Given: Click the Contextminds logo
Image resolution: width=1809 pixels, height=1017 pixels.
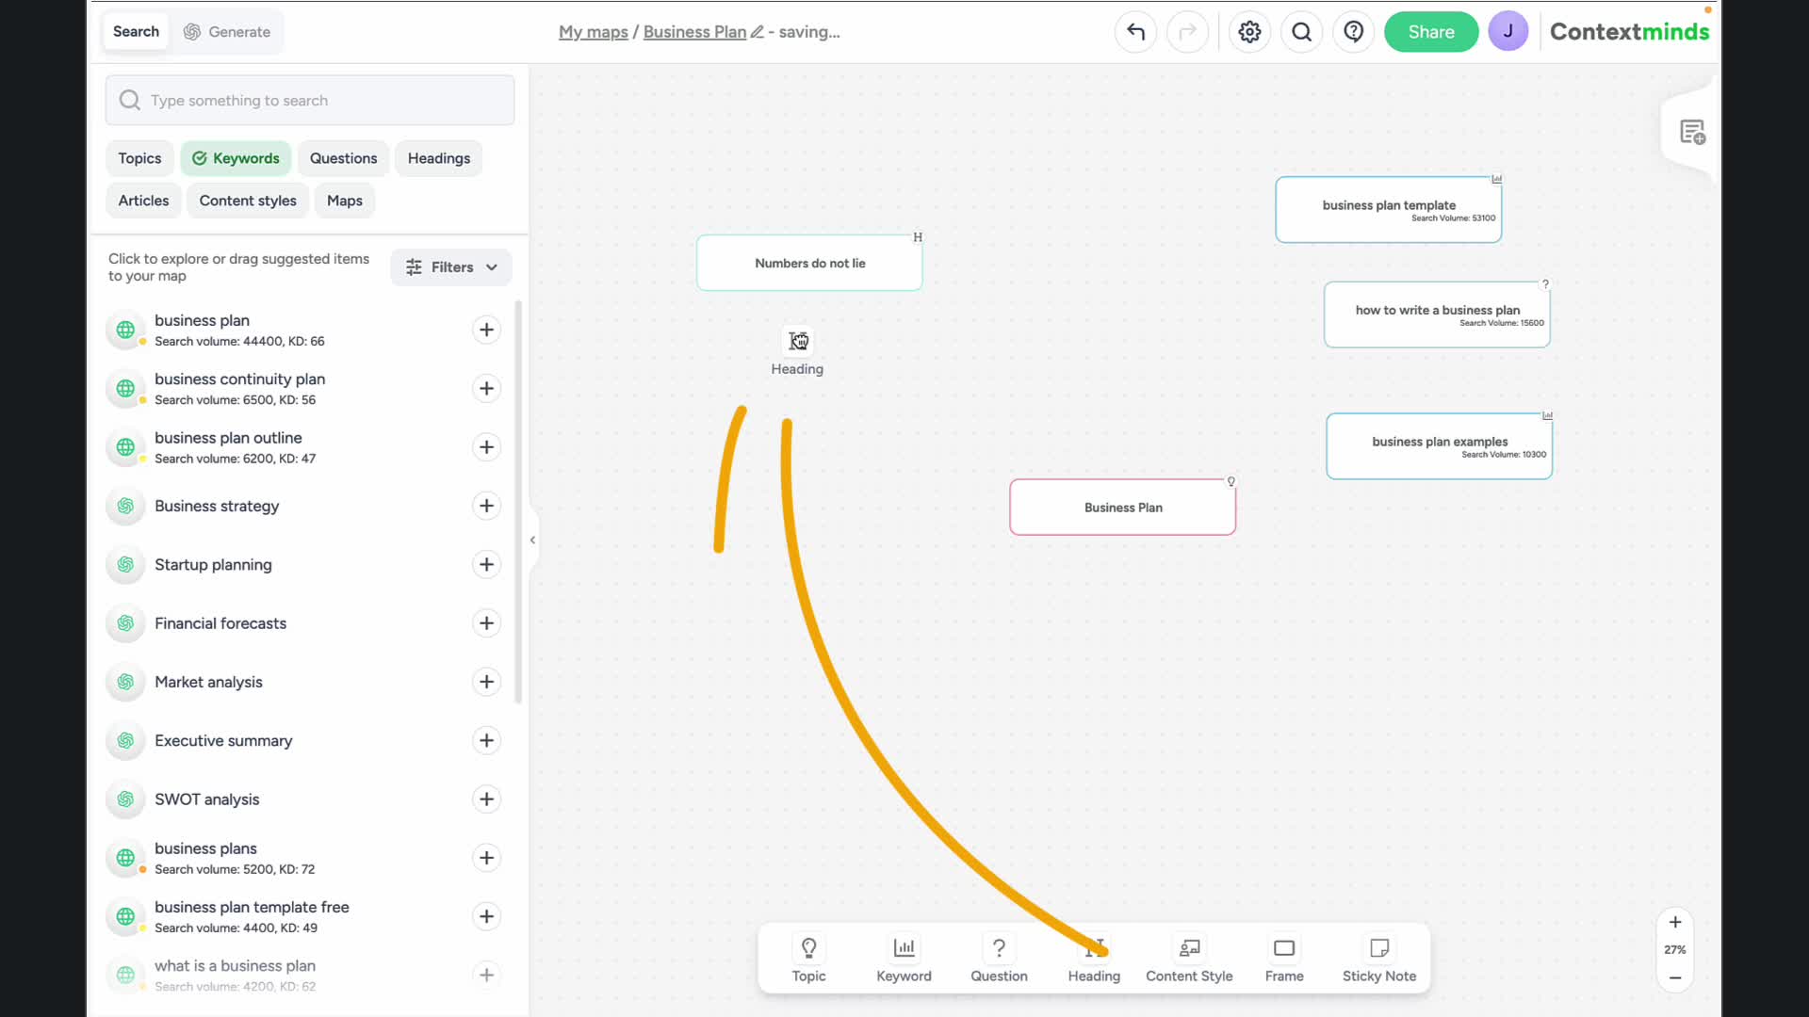Looking at the screenshot, I should tap(1629, 32).
